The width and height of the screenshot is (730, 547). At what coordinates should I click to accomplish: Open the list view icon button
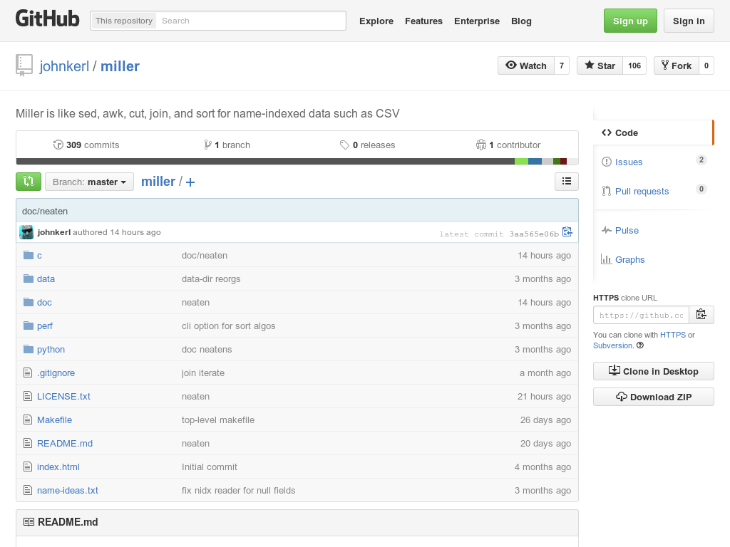pyautogui.click(x=567, y=182)
